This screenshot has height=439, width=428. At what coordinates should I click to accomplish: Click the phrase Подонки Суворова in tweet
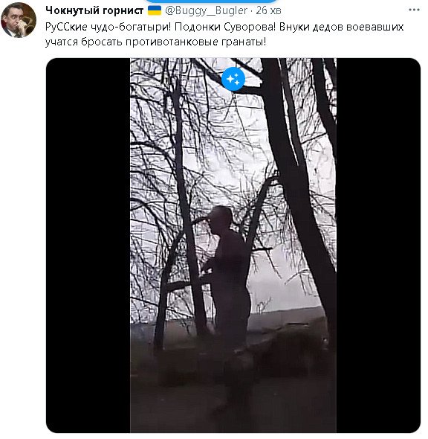[226, 27]
